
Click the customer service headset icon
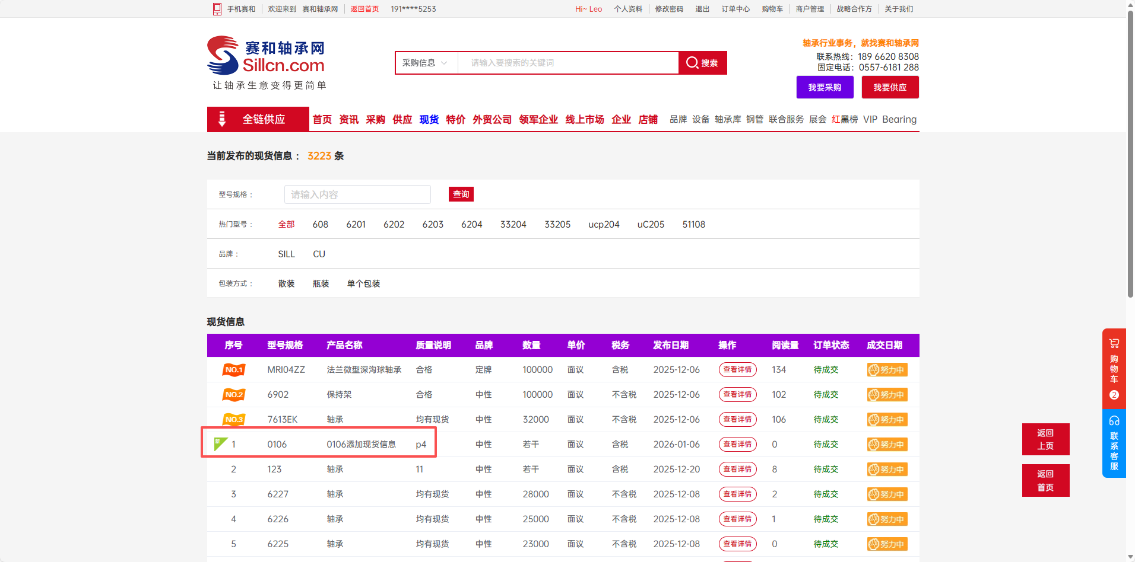point(1114,421)
